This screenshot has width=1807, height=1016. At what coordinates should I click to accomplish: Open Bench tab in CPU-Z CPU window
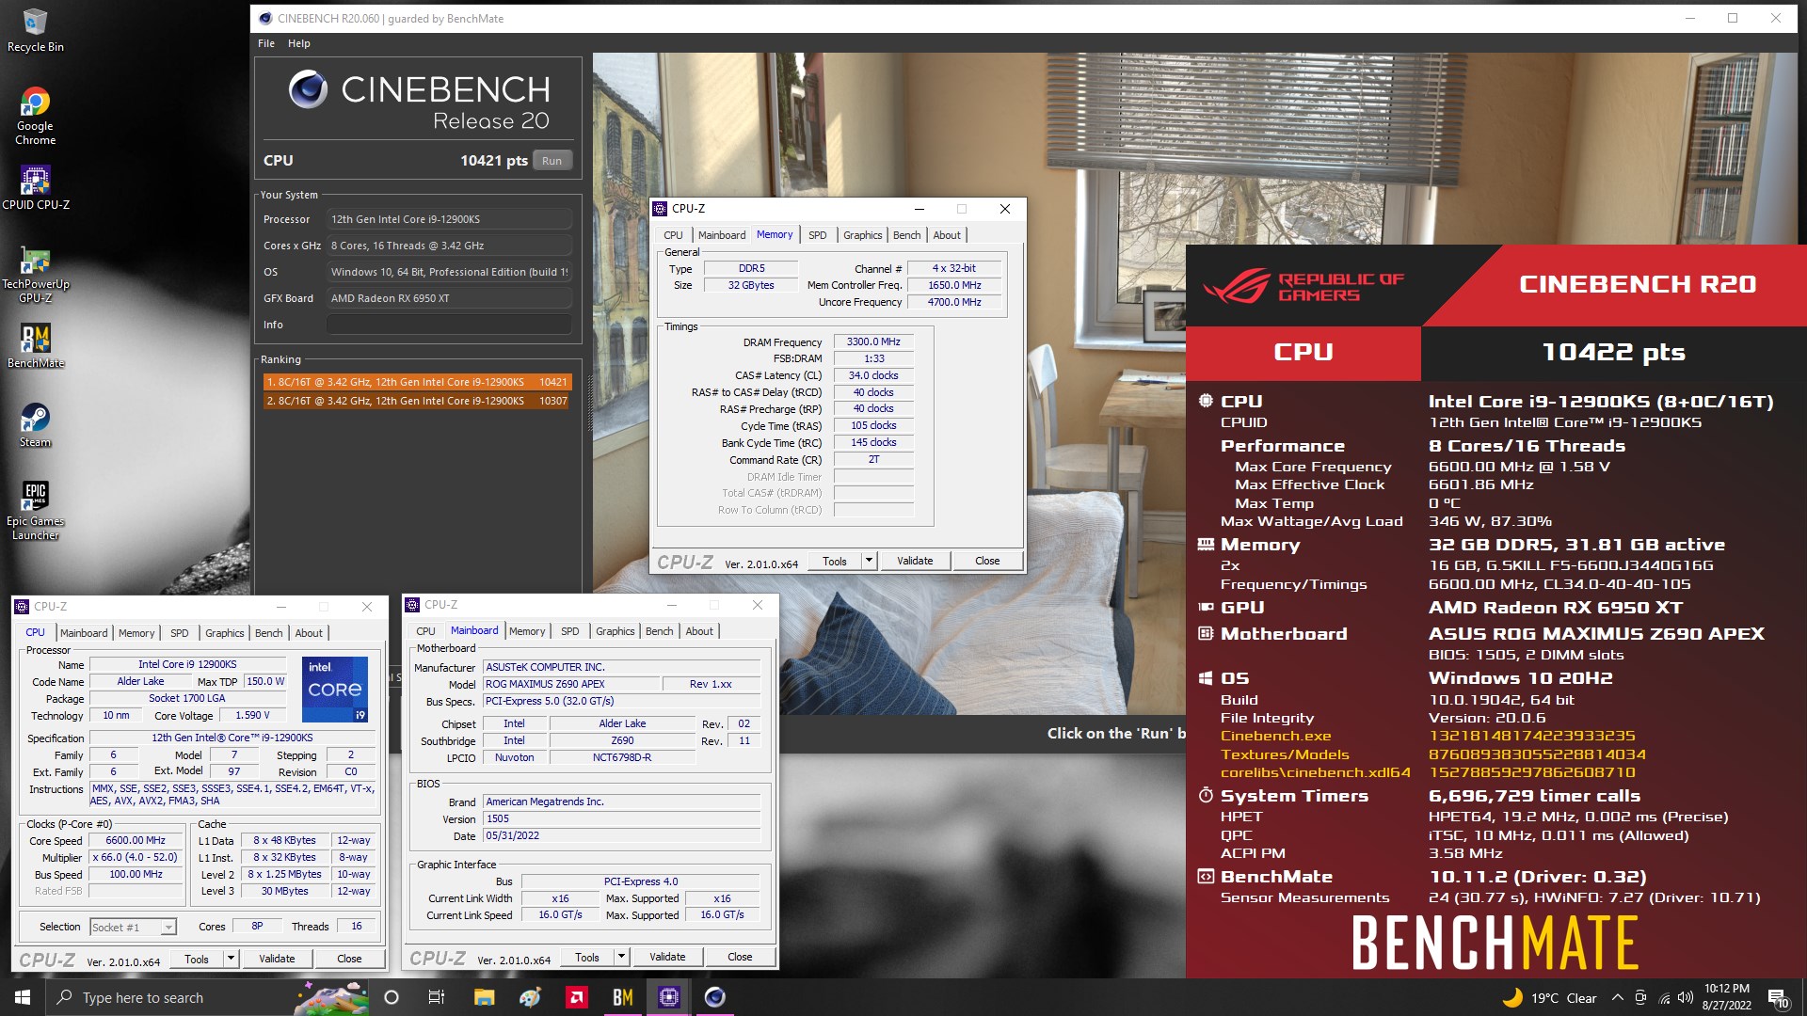(268, 633)
